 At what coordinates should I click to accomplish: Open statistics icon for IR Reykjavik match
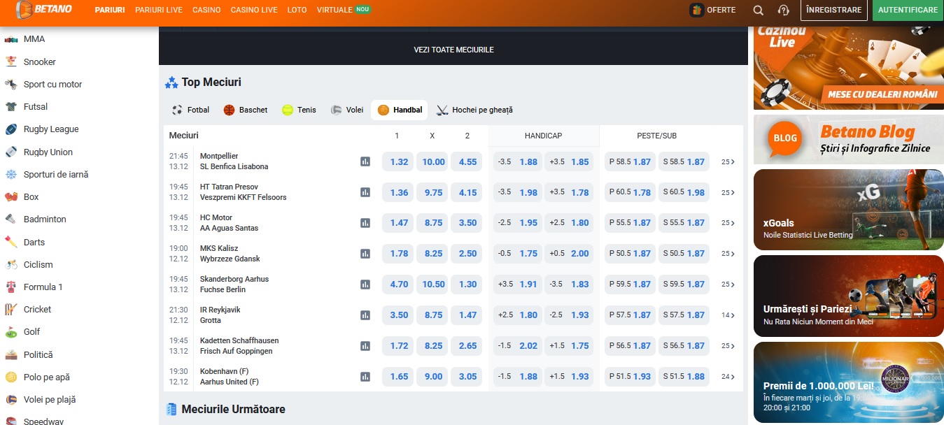(x=365, y=315)
